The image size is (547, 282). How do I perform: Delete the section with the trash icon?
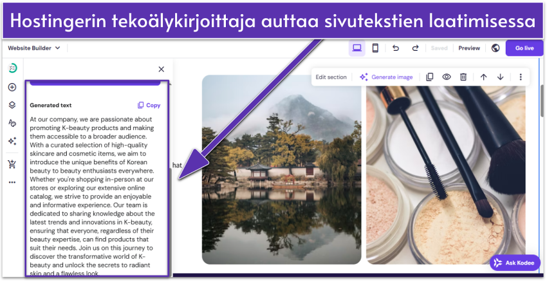tap(463, 77)
